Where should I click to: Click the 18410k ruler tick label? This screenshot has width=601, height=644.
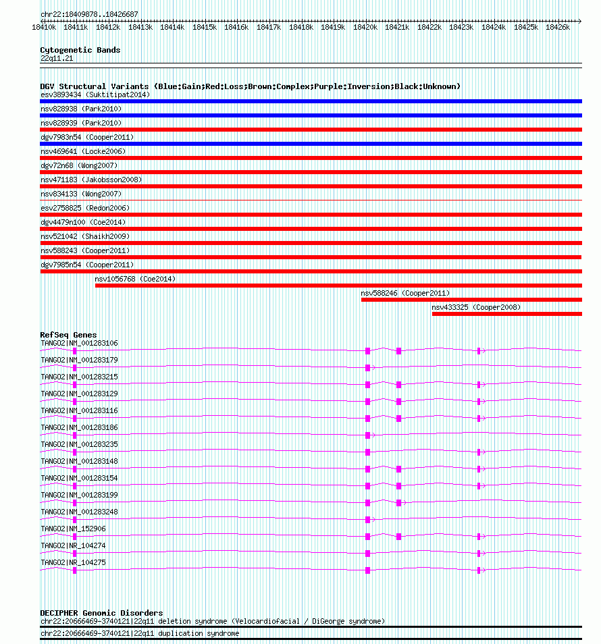(x=43, y=28)
